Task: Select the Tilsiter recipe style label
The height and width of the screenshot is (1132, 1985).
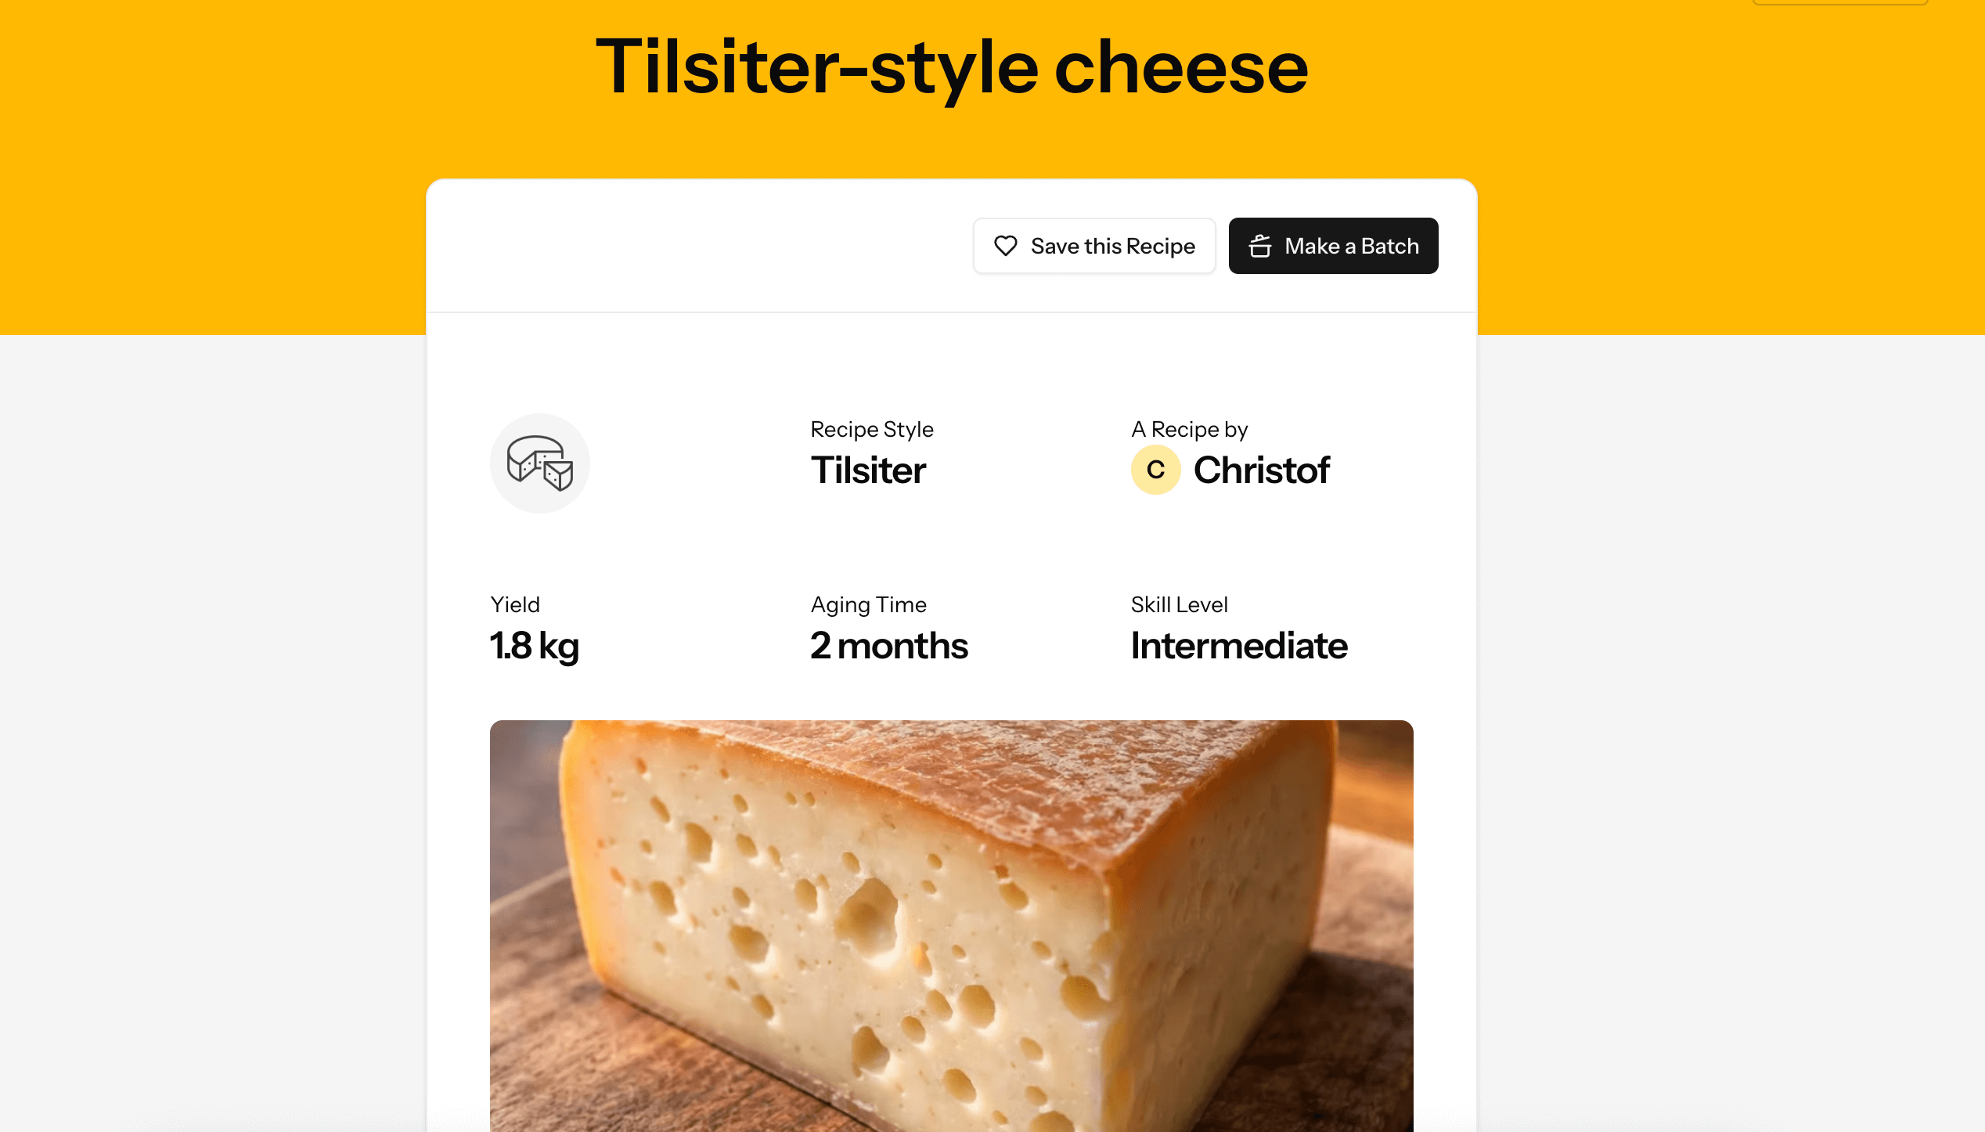Action: 869,470
